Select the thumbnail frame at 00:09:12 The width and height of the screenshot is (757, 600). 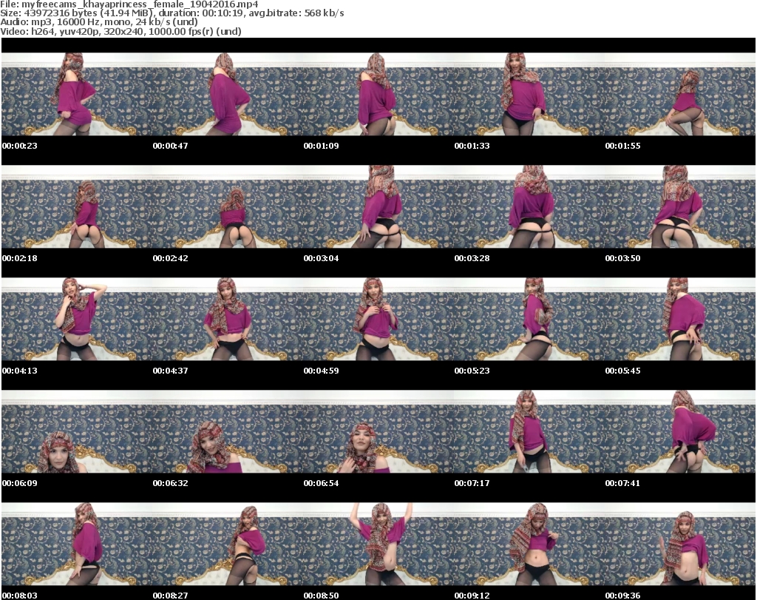[x=529, y=544]
